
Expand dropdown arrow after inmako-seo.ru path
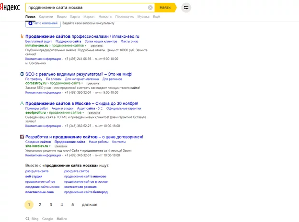[x=86, y=46]
